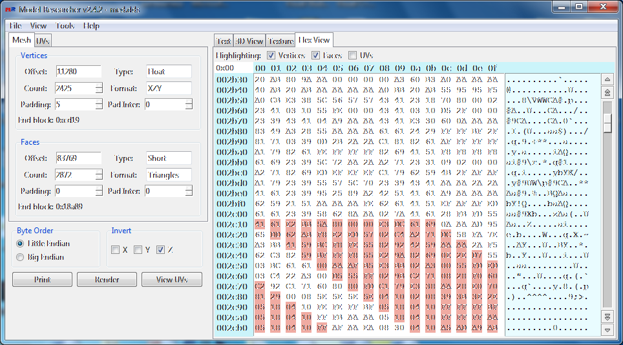Screen dimensions: 623x345
Task: Click the double-arrow page down button
Action: click(x=607, y=317)
